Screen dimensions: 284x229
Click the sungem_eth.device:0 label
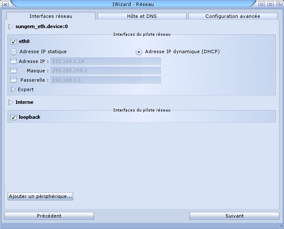(42, 26)
